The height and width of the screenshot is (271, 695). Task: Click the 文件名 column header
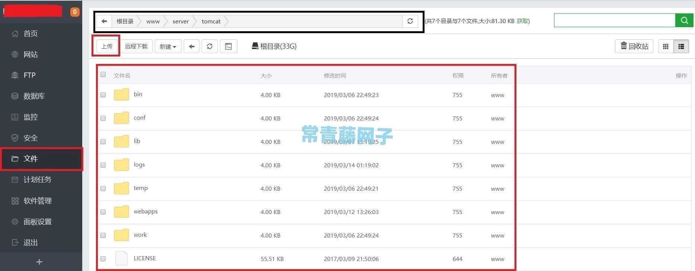click(122, 75)
